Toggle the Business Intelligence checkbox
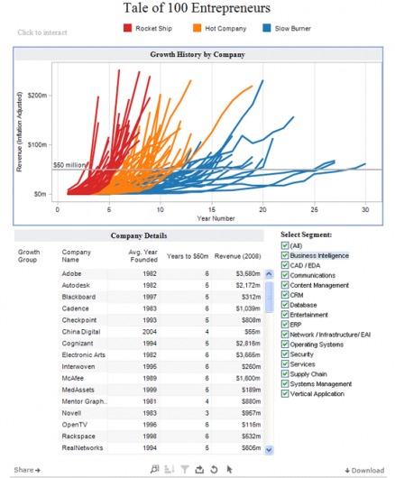The image size is (395, 478). tap(285, 255)
